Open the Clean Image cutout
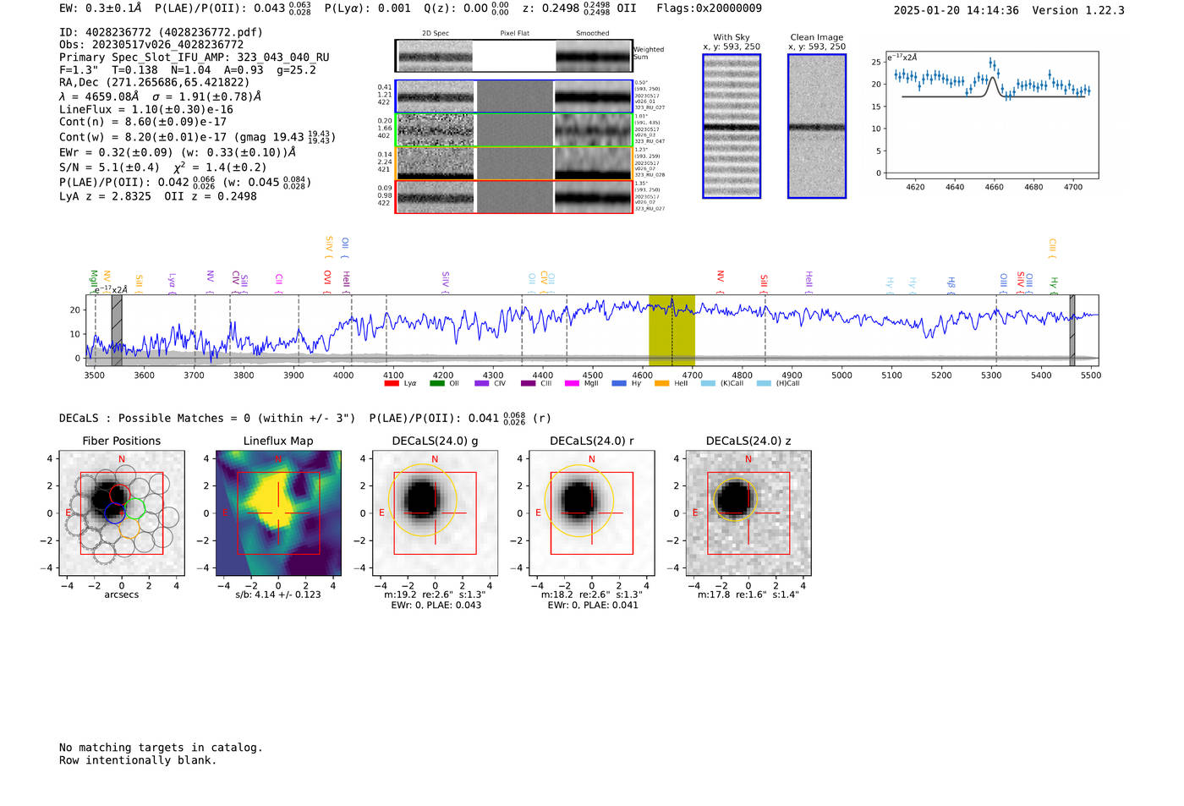 [817, 126]
